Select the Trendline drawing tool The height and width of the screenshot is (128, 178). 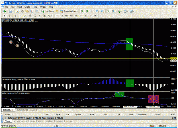point(25,16)
